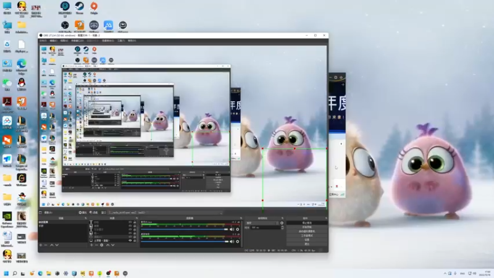
Task: Open Settings from the Controls dock
Action: [307, 240]
